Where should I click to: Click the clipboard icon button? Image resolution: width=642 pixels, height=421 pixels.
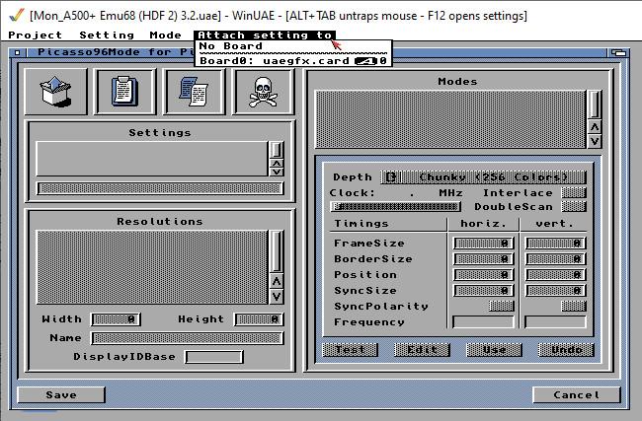pyautogui.click(x=124, y=92)
